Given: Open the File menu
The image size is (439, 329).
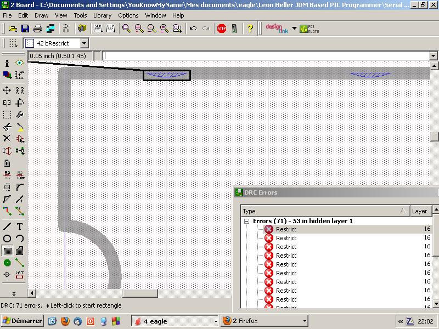Looking at the screenshot, I should [x=7, y=15].
